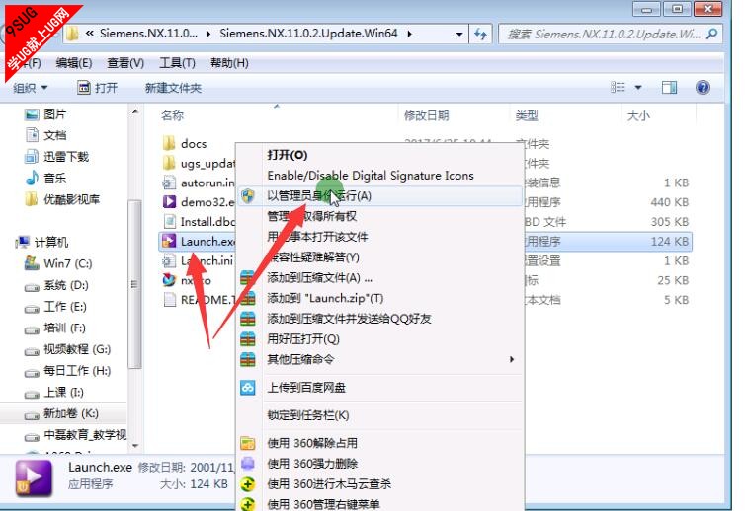Select Enable/Disable Digital Signature Icons
This screenshot has width=746, height=511.
click(379, 176)
